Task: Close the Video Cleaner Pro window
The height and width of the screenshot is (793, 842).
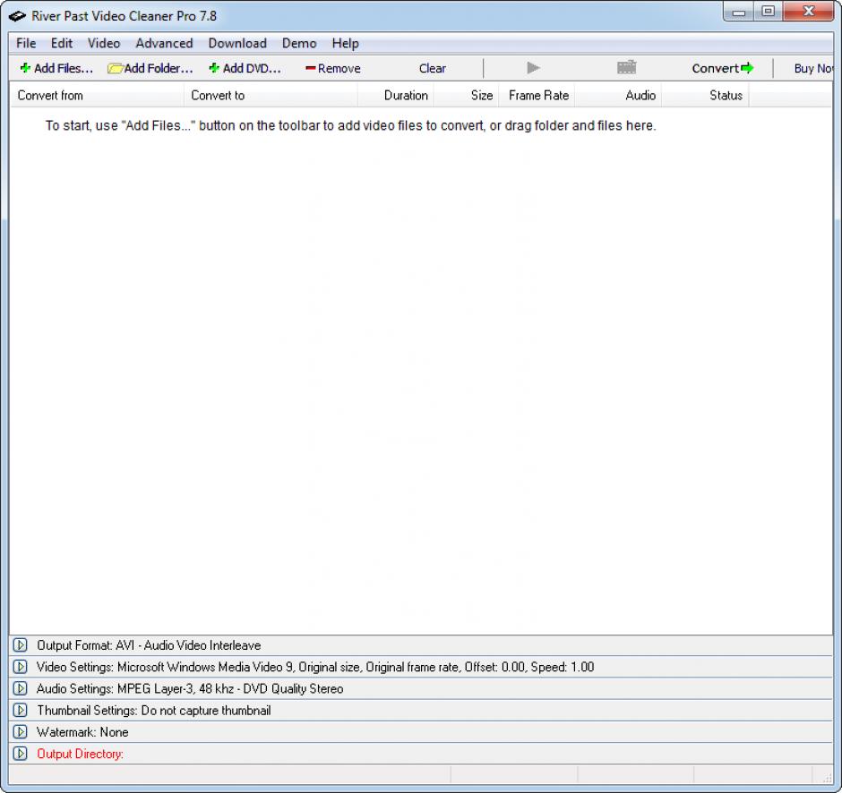Action: pyautogui.click(x=809, y=12)
